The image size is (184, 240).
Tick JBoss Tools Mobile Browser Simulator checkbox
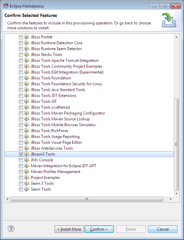(21, 125)
